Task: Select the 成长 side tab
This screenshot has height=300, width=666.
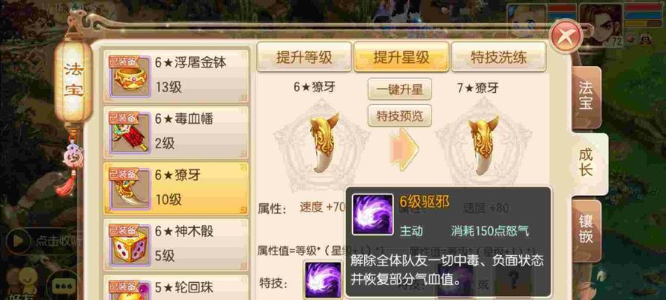Action: click(x=587, y=163)
